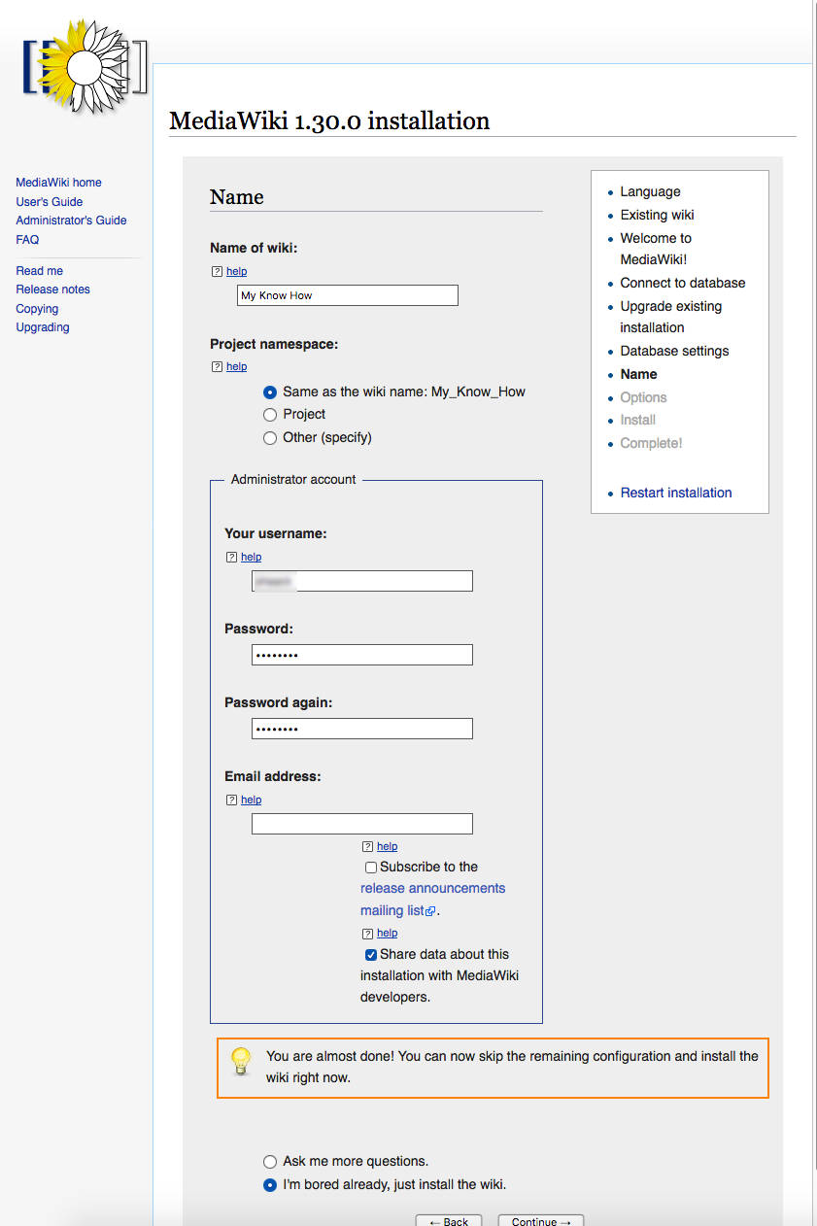Click the MediaWiki sunflower logo

point(84,67)
